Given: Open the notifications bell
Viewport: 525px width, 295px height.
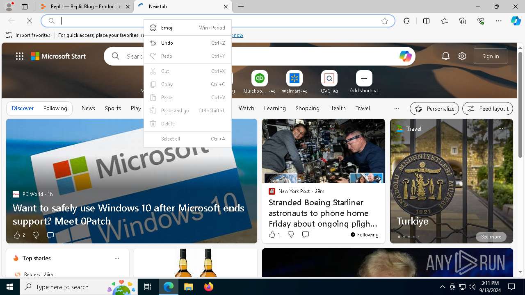Looking at the screenshot, I should tap(446, 56).
